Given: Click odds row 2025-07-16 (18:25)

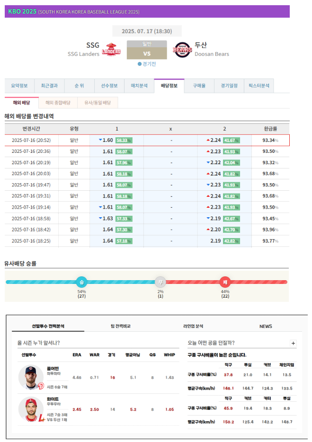Looking at the screenshot, I should click(147, 241).
